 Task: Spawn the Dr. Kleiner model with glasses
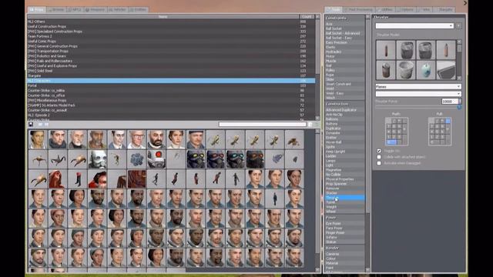(137, 140)
